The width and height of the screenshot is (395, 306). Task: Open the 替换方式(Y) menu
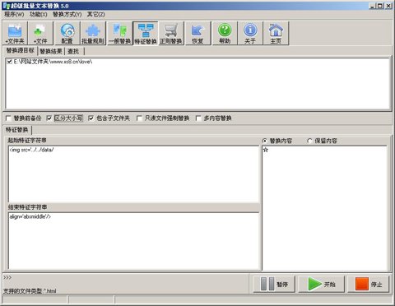pos(67,14)
